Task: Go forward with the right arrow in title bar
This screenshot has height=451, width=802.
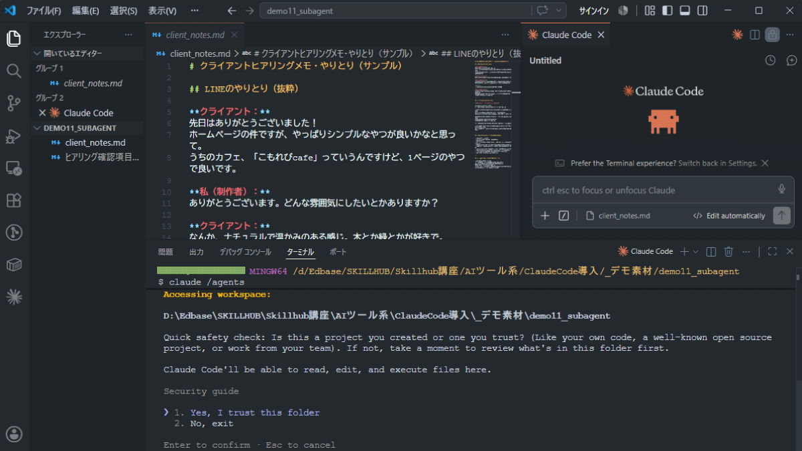Action: pos(249,11)
